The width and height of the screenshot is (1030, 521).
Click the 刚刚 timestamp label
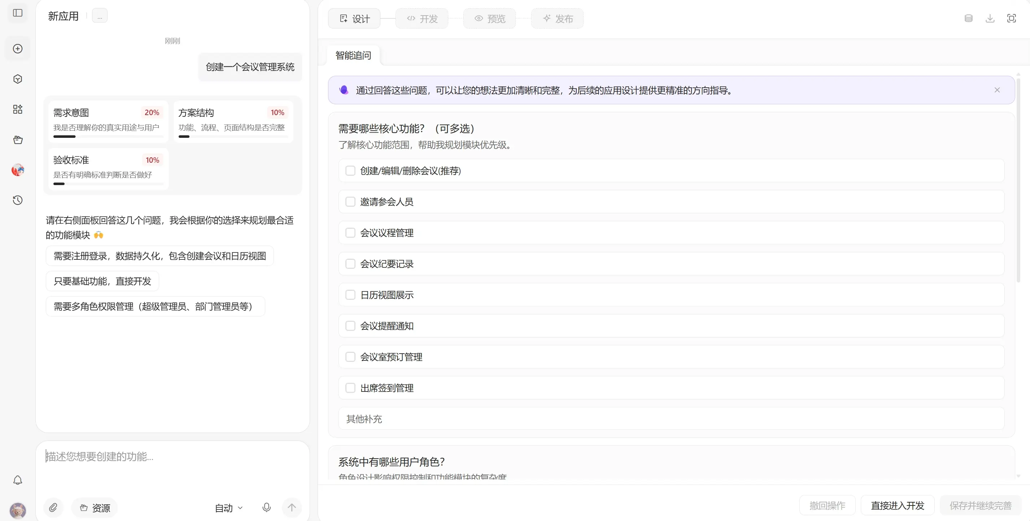(x=173, y=41)
